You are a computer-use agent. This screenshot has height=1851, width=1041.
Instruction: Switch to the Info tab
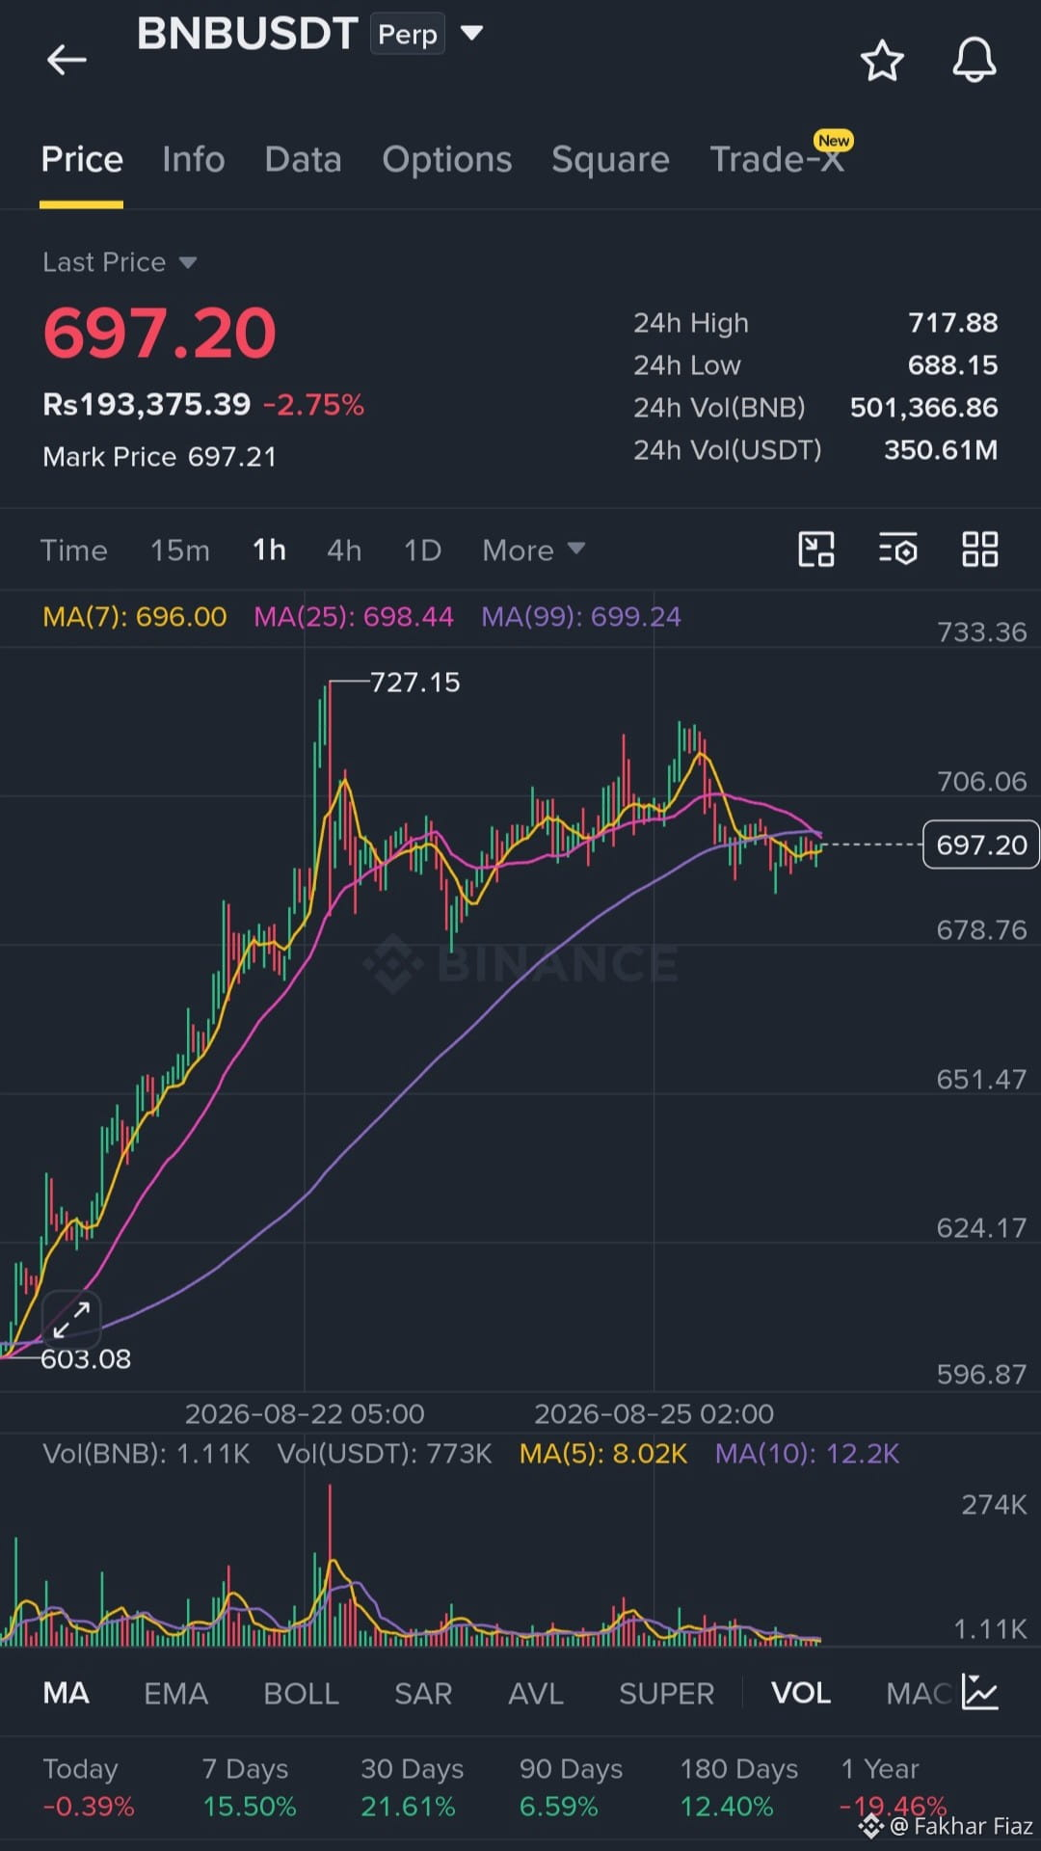[x=194, y=159]
